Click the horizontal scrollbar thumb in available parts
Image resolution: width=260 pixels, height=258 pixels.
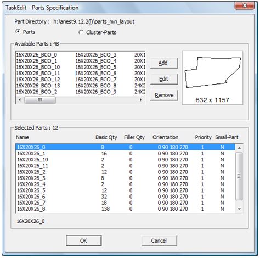pyautogui.click(x=40, y=100)
